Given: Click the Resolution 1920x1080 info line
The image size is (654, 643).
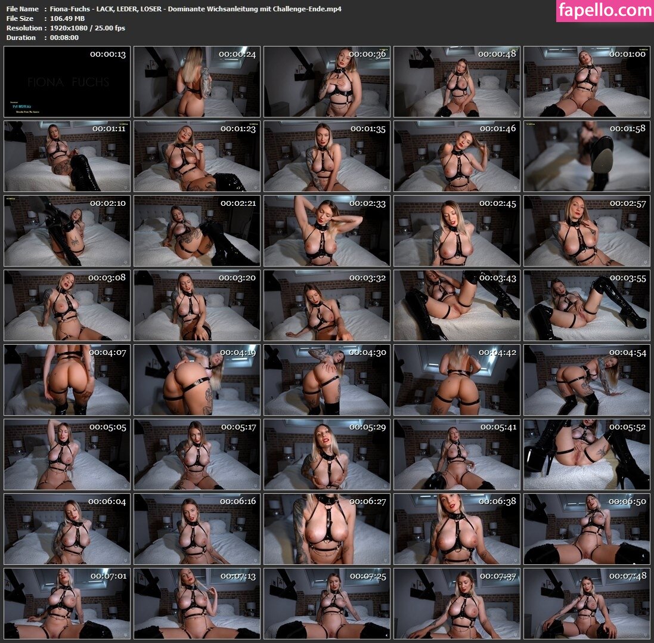Looking at the screenshot, I should 66,28.
